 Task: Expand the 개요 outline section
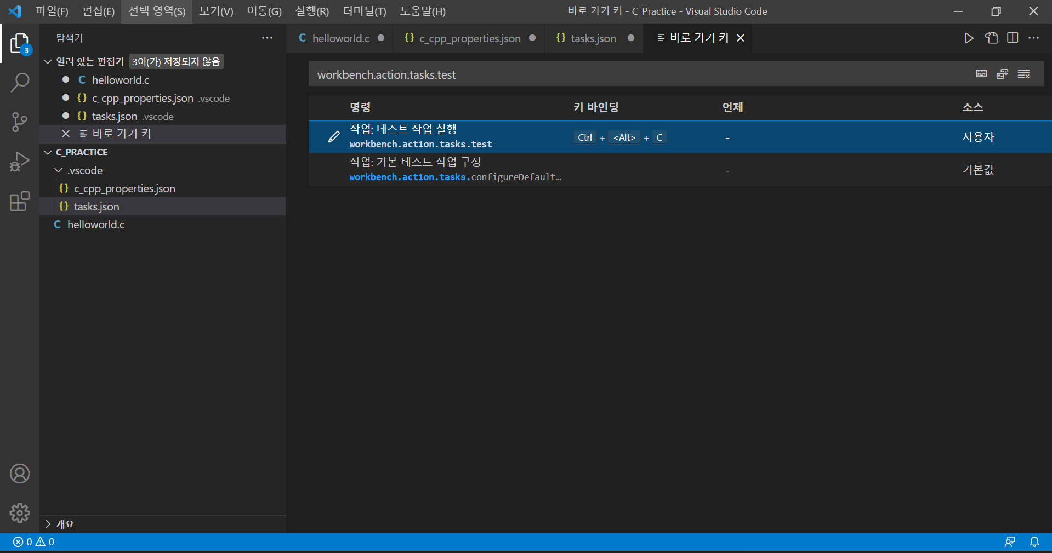pos(48,524)
